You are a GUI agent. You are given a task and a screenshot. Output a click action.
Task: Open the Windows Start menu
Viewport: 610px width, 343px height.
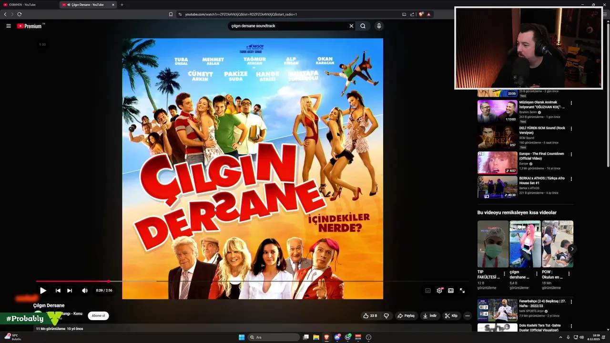(x=242, y=337)
